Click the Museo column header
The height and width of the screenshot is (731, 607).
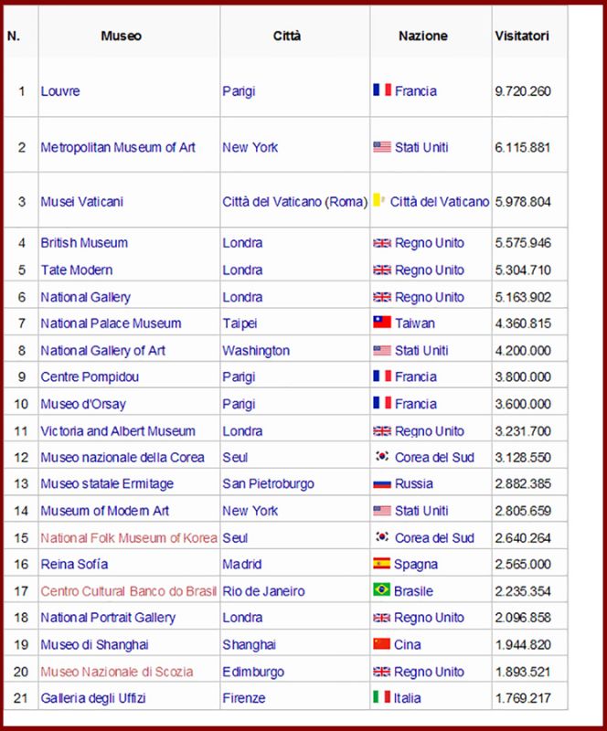pos(122,36)
